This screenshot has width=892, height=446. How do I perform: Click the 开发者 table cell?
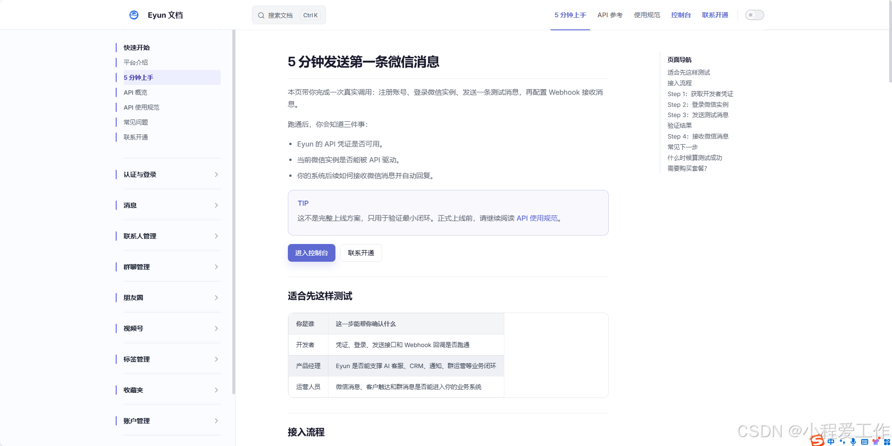point(308,345)
